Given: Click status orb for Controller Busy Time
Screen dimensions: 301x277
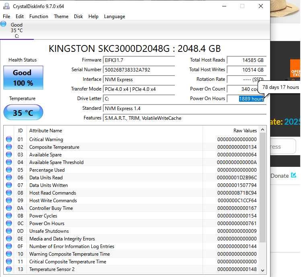Looking at the screenshot, I should [x=9, y=208].
